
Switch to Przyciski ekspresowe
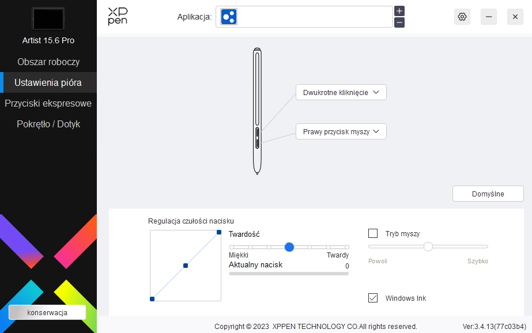(x=48, y=103)
